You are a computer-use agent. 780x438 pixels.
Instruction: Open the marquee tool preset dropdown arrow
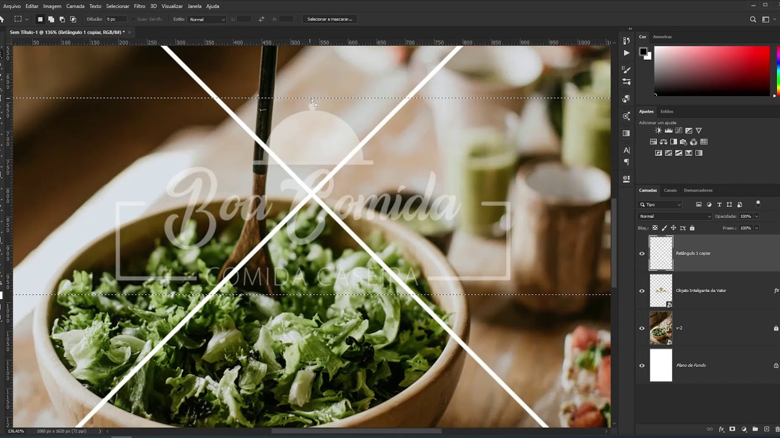point(27,19)
